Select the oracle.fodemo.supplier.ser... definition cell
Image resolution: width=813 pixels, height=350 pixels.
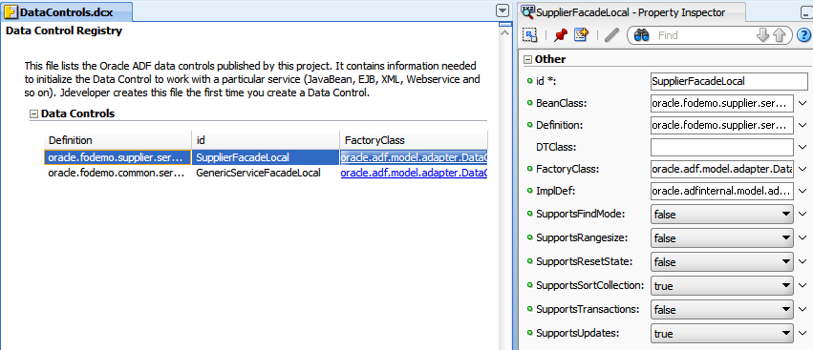(118, 157)
